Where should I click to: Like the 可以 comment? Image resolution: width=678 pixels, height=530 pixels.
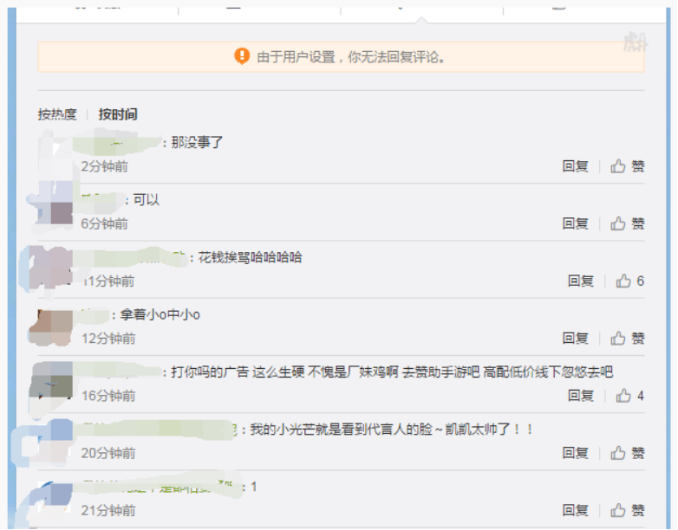click(628, 223)
